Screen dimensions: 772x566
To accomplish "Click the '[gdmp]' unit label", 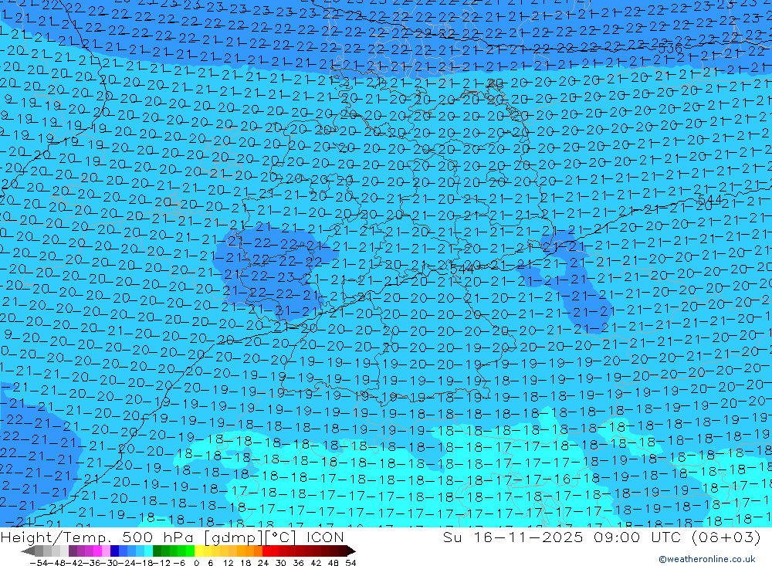I will [234, 537].
